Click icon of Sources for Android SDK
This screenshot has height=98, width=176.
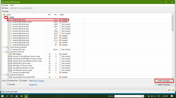[x=11, y=72]
